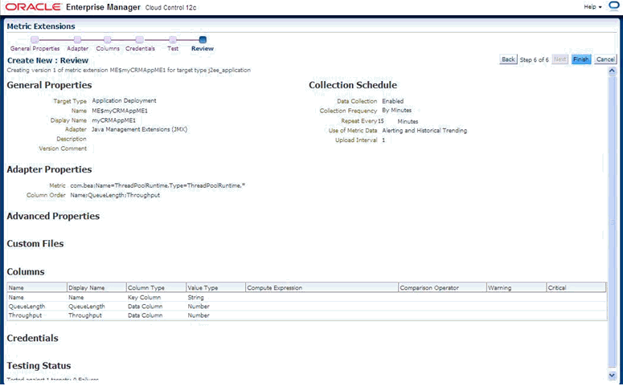The image size is (623, 386).
Task: Click the Application Deployment target type value
Action: pyautogui.click(x=124, y=101)
